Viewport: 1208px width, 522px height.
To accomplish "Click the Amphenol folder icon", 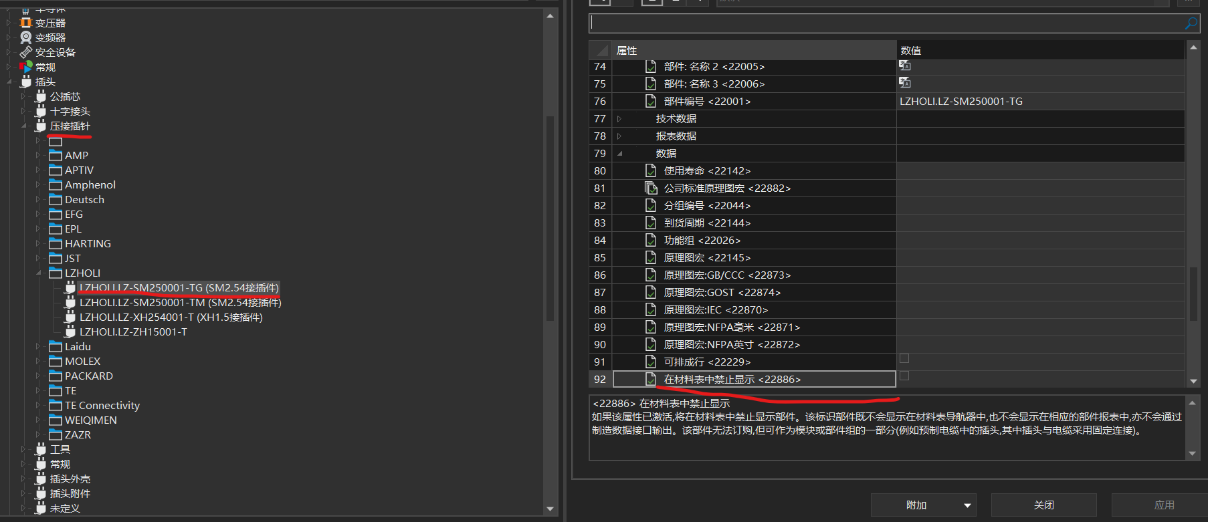I will (56, 184).
